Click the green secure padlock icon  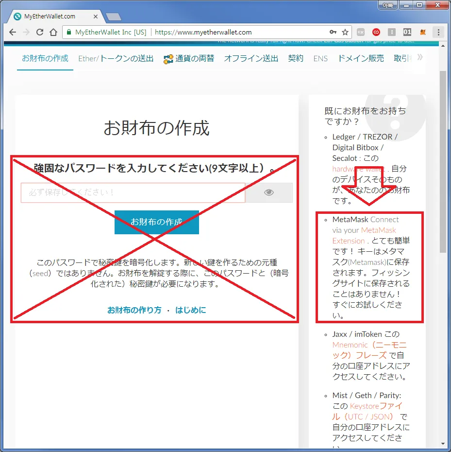click(69, 32)
